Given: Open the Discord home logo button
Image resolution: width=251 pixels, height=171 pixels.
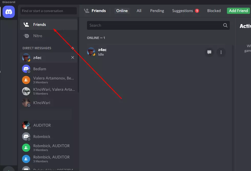Looking at the screenshot, I should pos(9,12).
